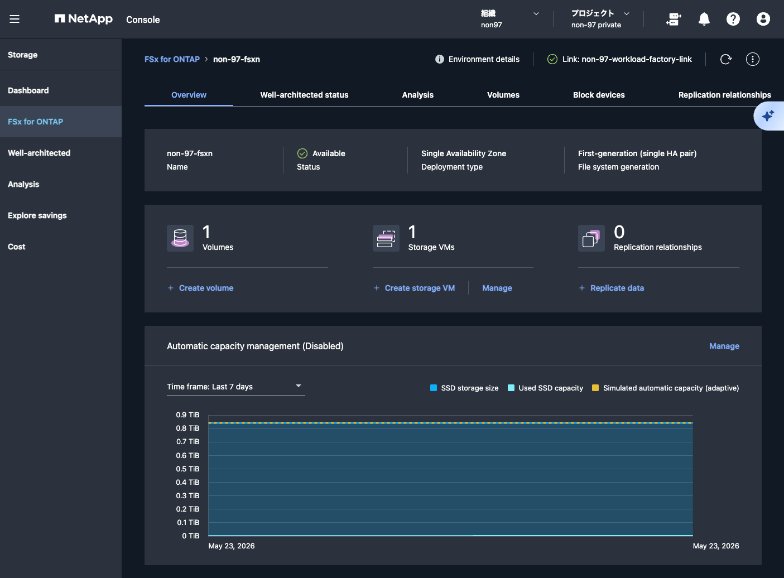
Task: Click Create volume
Action: pyautogui.click(x=206, y=288)
